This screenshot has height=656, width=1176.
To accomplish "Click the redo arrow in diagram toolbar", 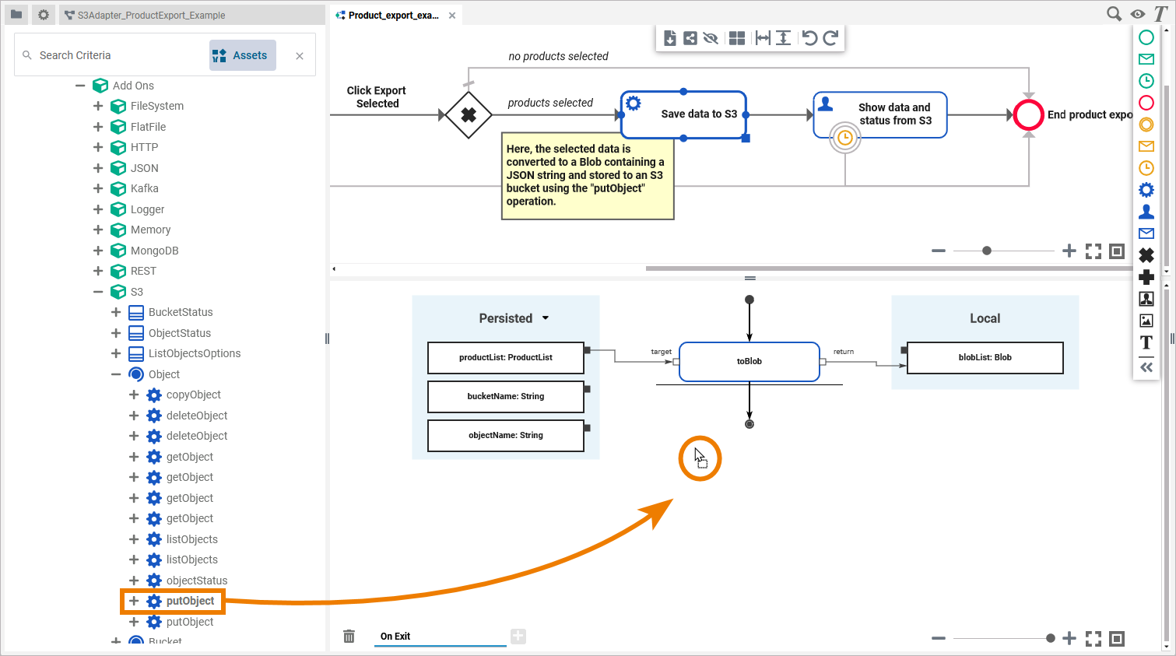I will point(830,38).
